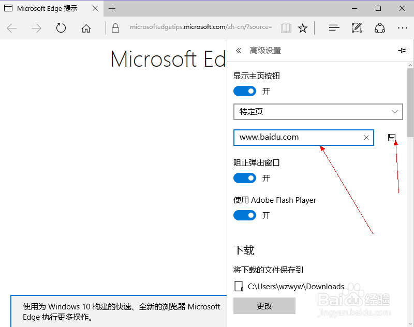The height and width of the screenshot is (327, 414).
Task: Pin the advanced settings pane
Action: [x=402, y=50]
